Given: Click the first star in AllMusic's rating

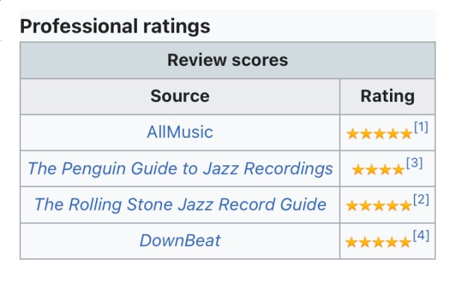Looking at the screenshot, I should pos(353,134).
